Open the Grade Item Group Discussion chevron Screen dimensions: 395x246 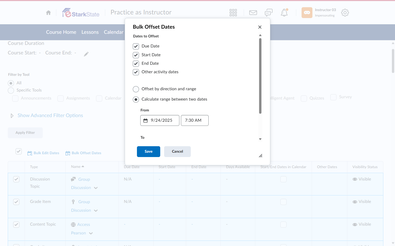point(96,211)
